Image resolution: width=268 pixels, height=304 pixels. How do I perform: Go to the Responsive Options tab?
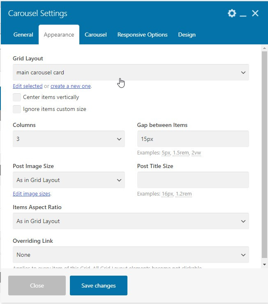click(142, 35)
